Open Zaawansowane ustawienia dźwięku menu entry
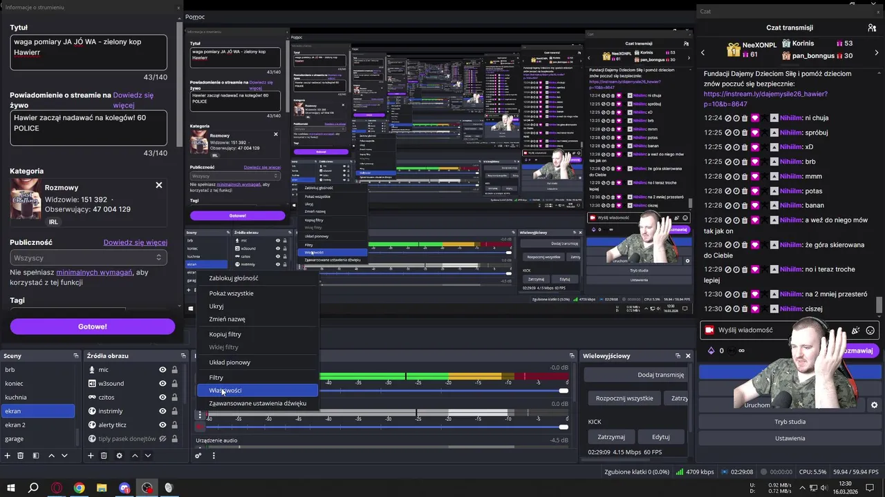Image resolution: width=885 pixels, height=497 pixels. [x=257, y=403]
